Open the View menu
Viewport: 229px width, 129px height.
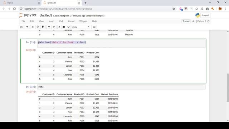[42, 21]
